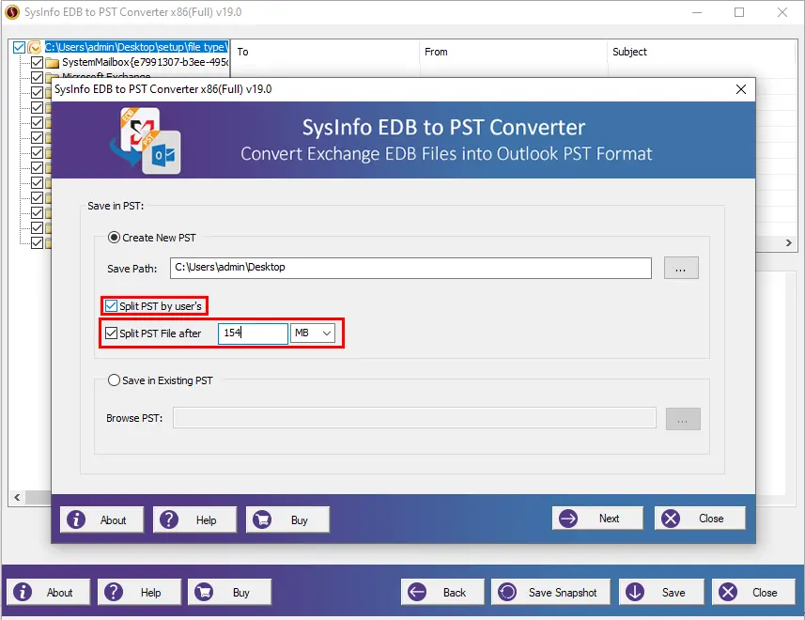The image size is (805, 620).
Task: Click the Help question mark icon in dialog
Action: 169,519
